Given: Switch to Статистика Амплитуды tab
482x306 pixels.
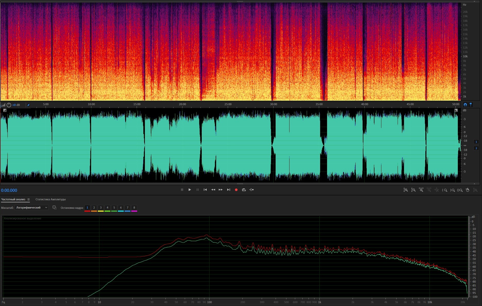Looking at the screenshot, I should 50,199.
